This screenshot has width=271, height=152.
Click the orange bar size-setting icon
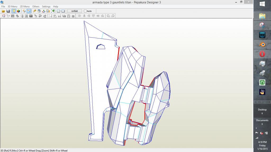(x=48, y=11)
